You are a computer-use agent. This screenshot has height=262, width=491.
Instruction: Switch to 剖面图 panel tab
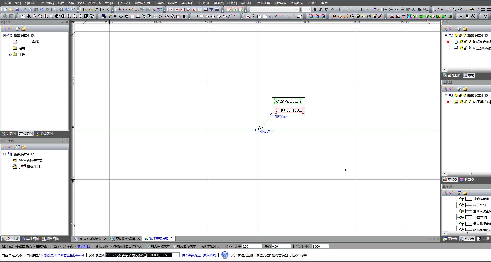coord(467,179)
